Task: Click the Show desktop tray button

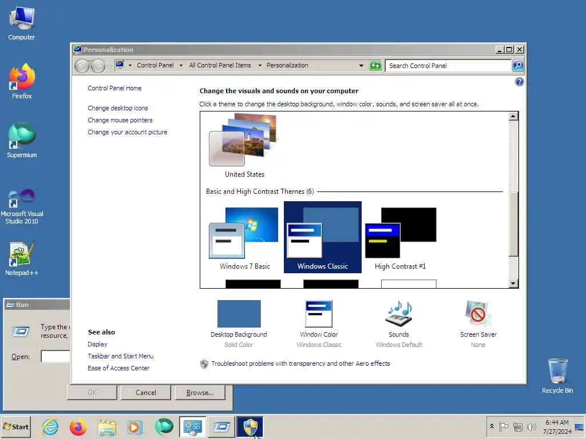Action: [x=579, y=426]
